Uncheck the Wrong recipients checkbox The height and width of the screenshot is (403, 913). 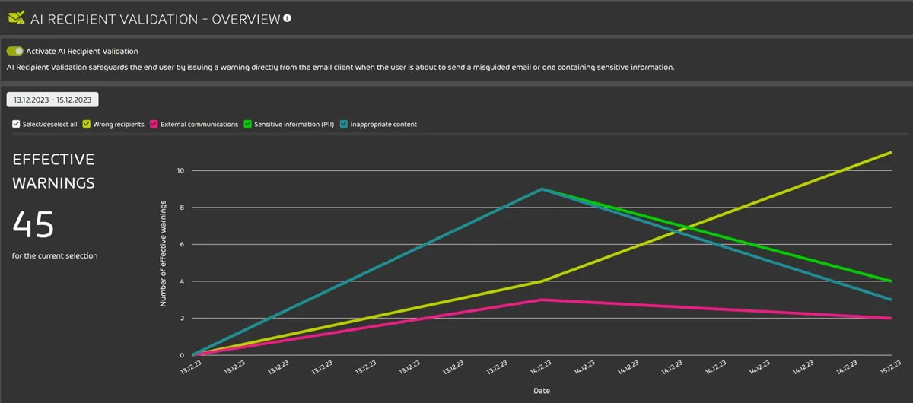(x=87, y=124)
